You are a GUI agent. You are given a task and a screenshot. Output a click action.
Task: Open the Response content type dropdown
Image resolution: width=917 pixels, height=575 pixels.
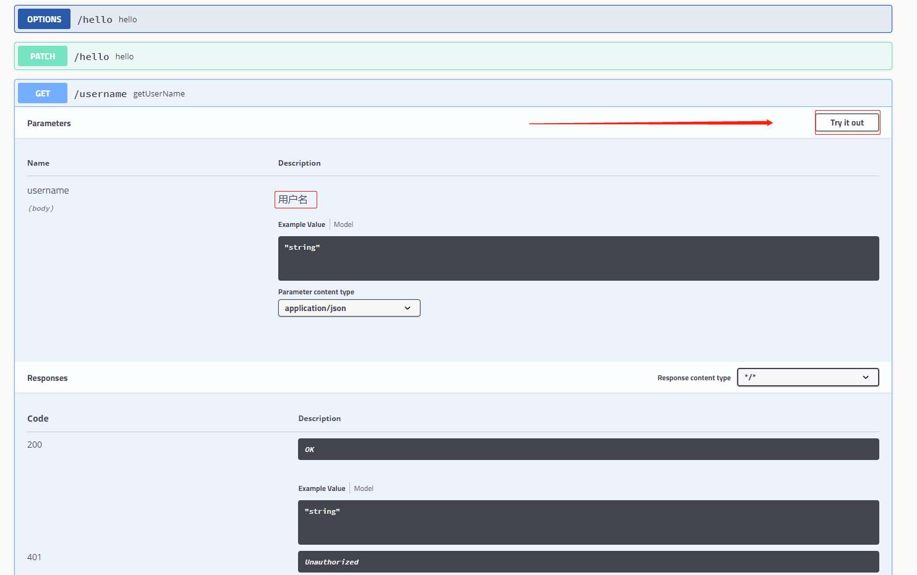click(808, 377)
